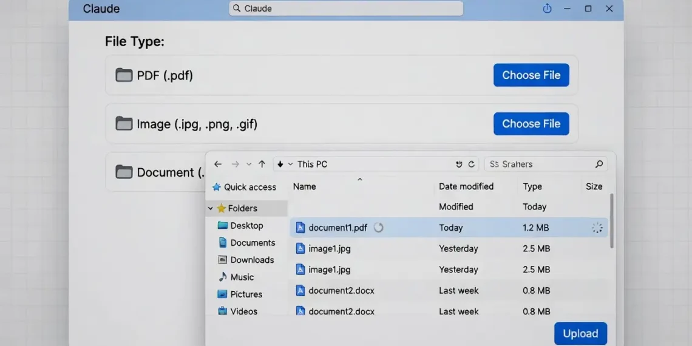Viewport: 692px width, 346px height.
Task: Sort by the Name column header
Action: tap(305, 187)
